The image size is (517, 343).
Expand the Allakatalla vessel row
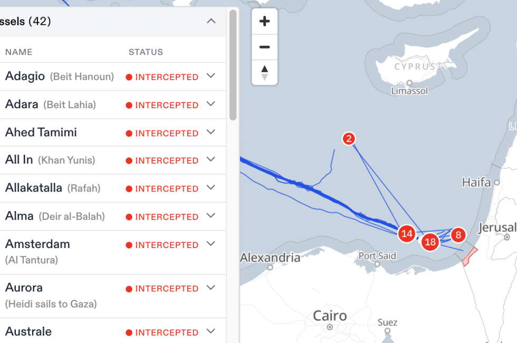pos(211,187)
